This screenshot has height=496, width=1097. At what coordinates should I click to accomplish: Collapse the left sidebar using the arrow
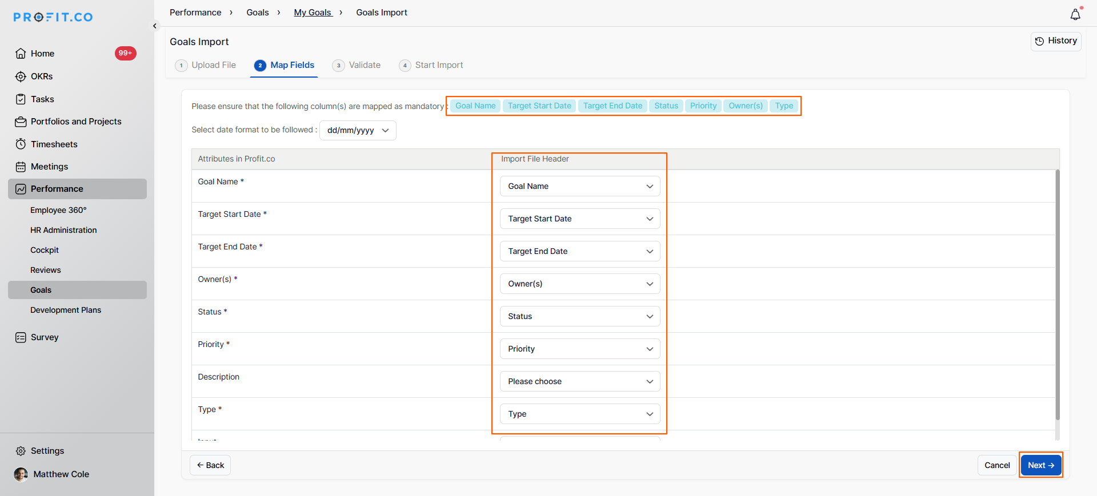[x=155, y=26]
